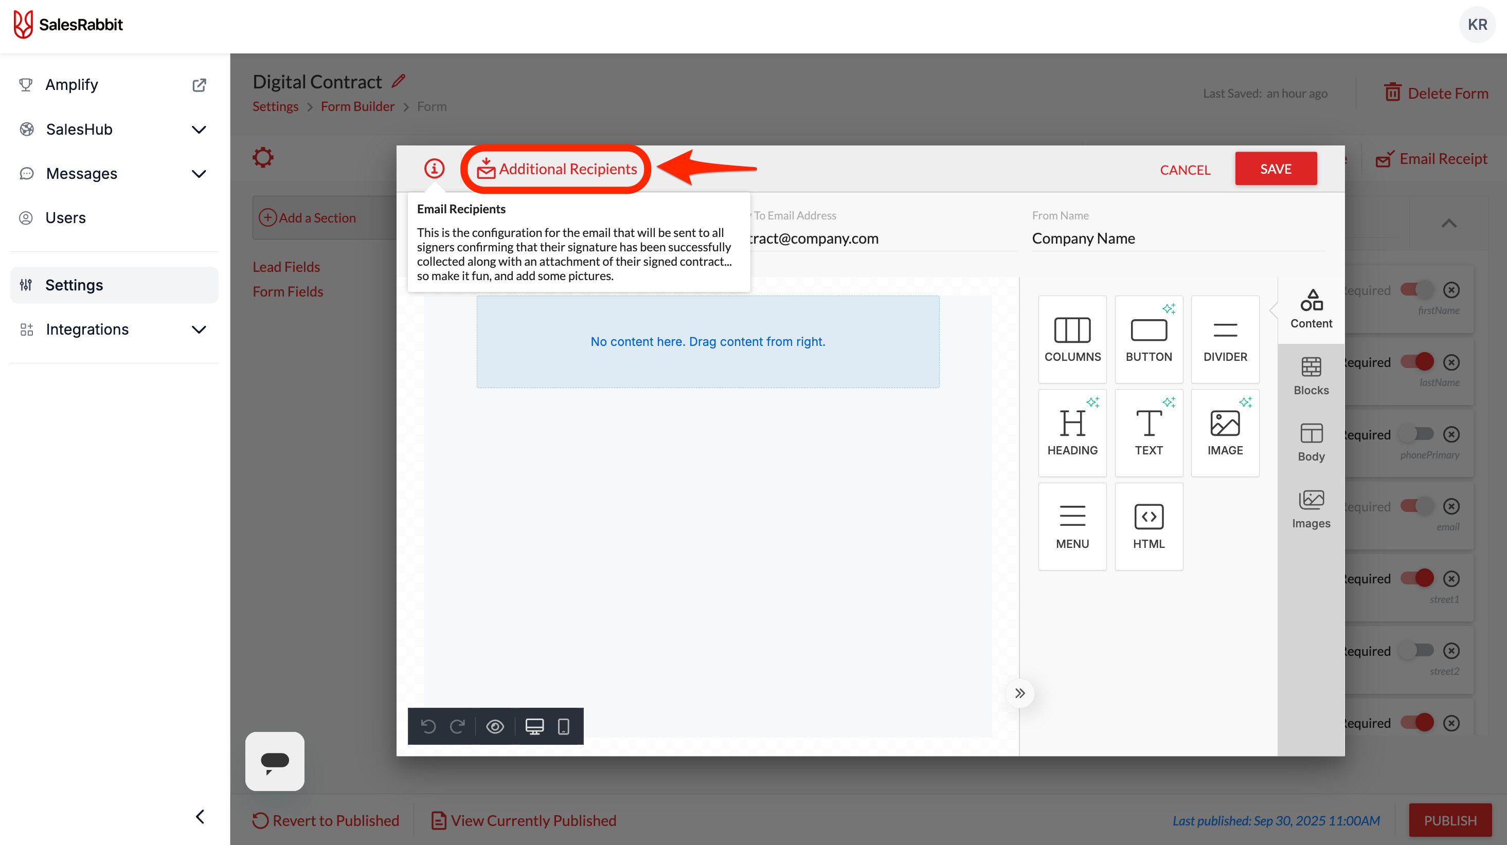This screenshot has height=845, width=1507.
Task: Toggle required switch for lastName field
Action: coord(1417,362)
